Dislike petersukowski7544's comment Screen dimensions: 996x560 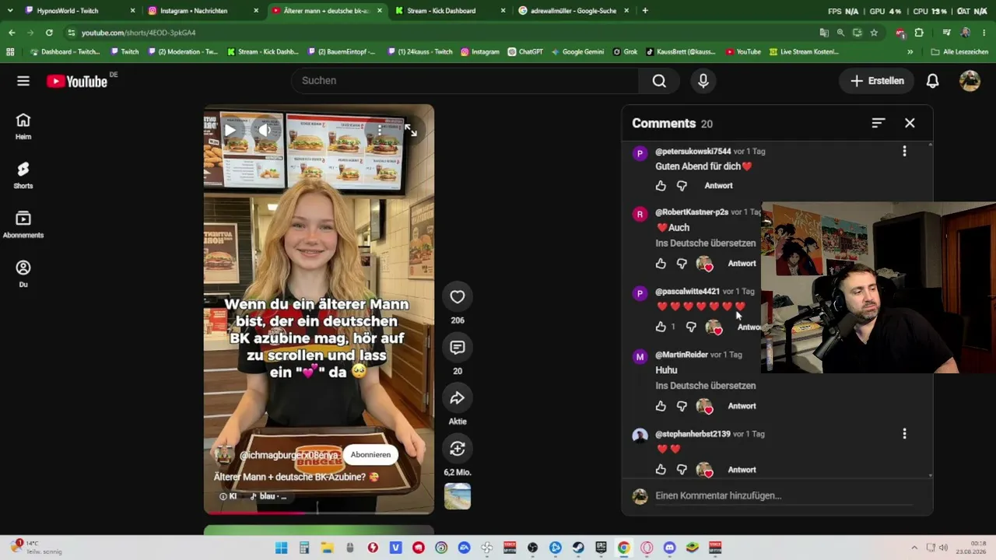682,186
